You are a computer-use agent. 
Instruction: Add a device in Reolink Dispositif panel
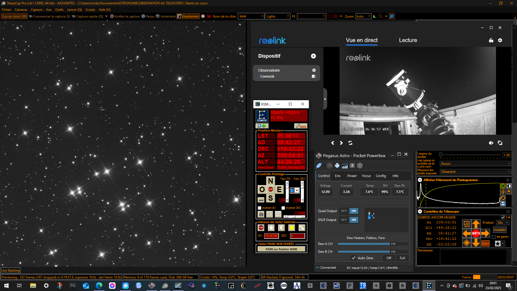tap(313, 56)
